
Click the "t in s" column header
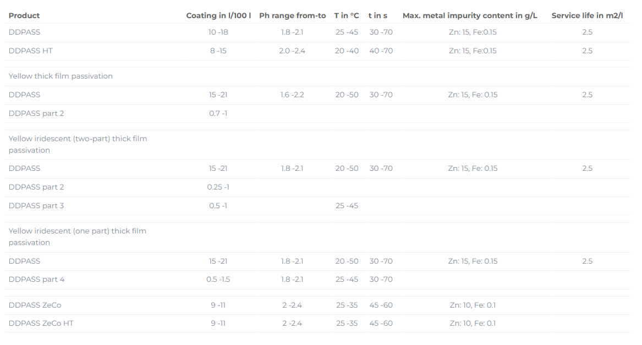pyautogui.click(x=377, y=15)
